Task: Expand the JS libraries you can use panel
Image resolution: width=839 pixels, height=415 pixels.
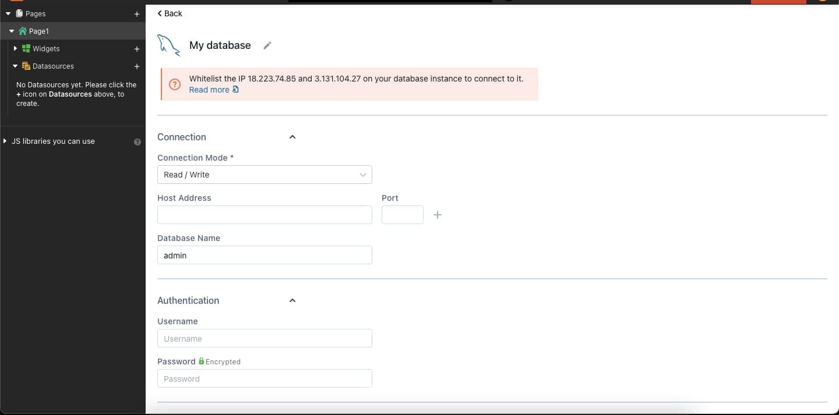Action: pos(5,141)
